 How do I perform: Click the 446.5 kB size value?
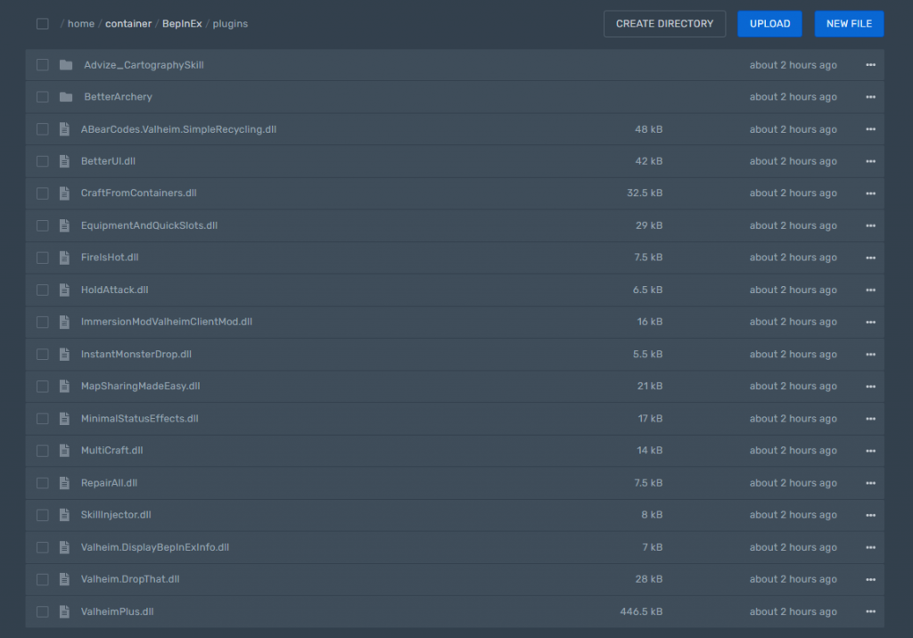641,611
